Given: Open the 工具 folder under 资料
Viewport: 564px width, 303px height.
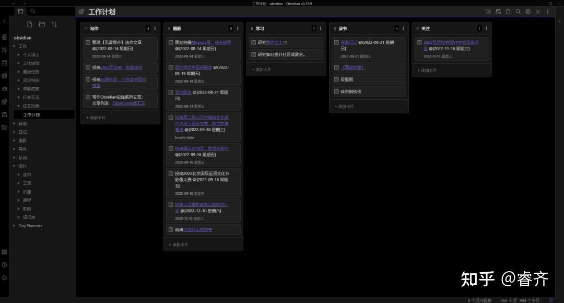Looking at the screenshot, I should coord(27,183).
